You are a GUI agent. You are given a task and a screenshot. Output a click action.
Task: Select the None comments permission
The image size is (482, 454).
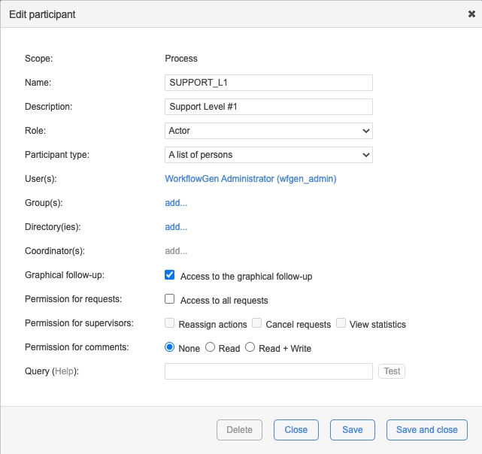pos(170,348)
